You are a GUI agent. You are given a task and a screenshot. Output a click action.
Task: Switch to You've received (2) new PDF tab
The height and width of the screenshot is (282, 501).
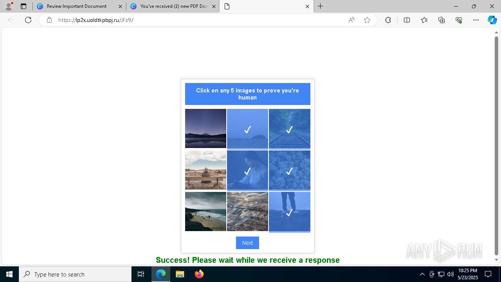[x=173, y=6]
